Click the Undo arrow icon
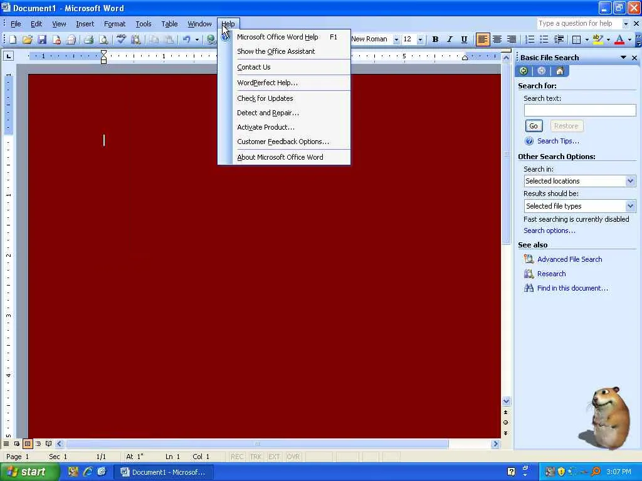 pos(187,39)
